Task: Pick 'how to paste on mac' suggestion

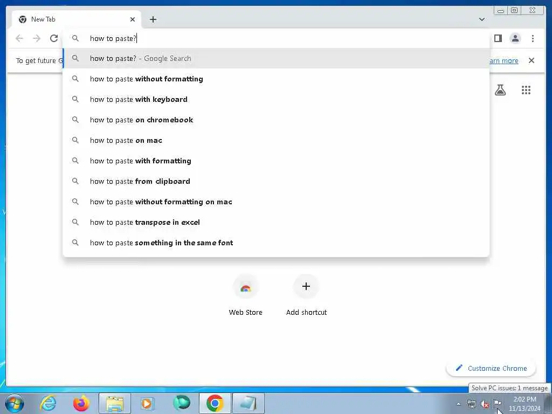Action: click(276, 140)
